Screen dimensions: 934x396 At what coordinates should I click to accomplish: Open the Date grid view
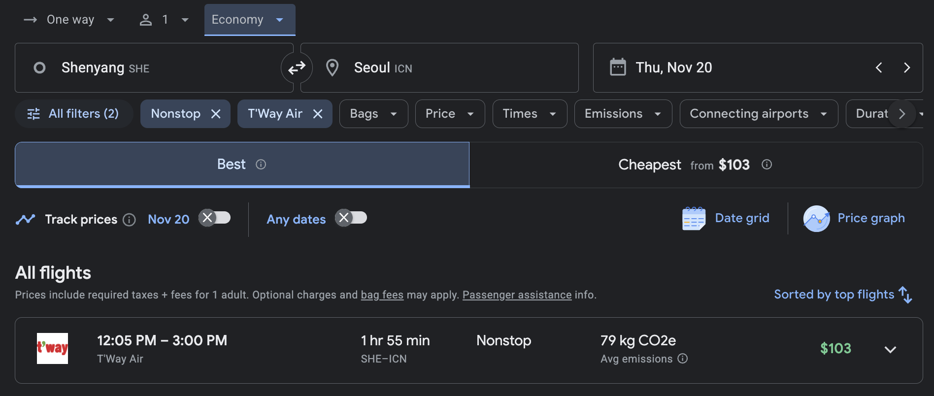[x=726, y=218]
